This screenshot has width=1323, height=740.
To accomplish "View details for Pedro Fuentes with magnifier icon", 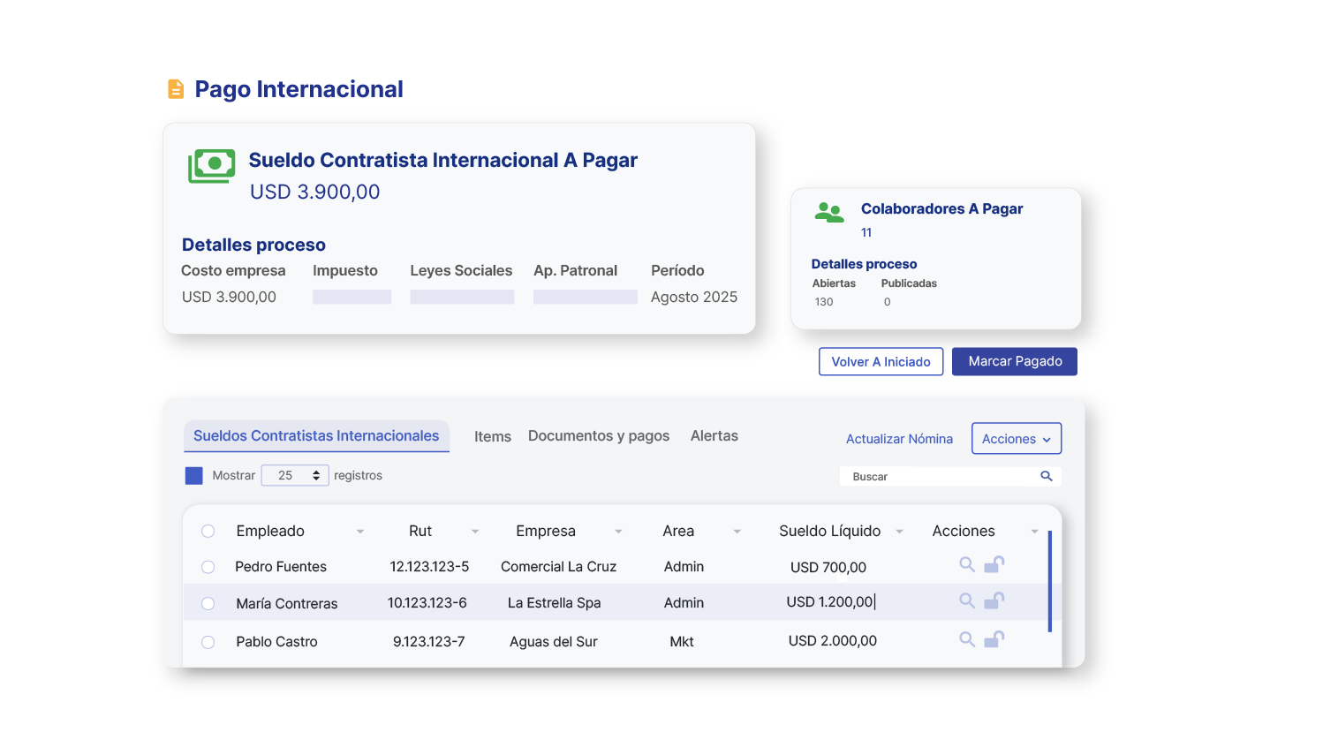I will tap(967, 564).
